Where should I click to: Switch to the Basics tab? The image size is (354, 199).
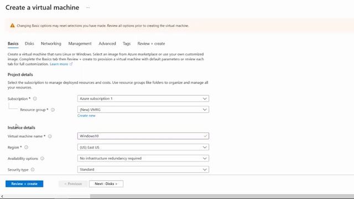(13, 44)
